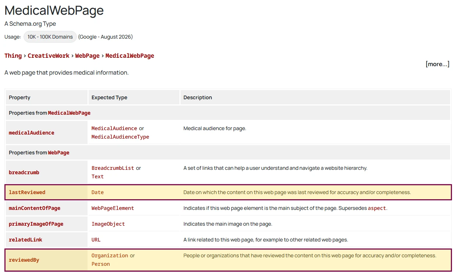The height and width of the screenshot is (272, 456).
Task: Open the Thing breadcrumb link
Action: (13, 56)
